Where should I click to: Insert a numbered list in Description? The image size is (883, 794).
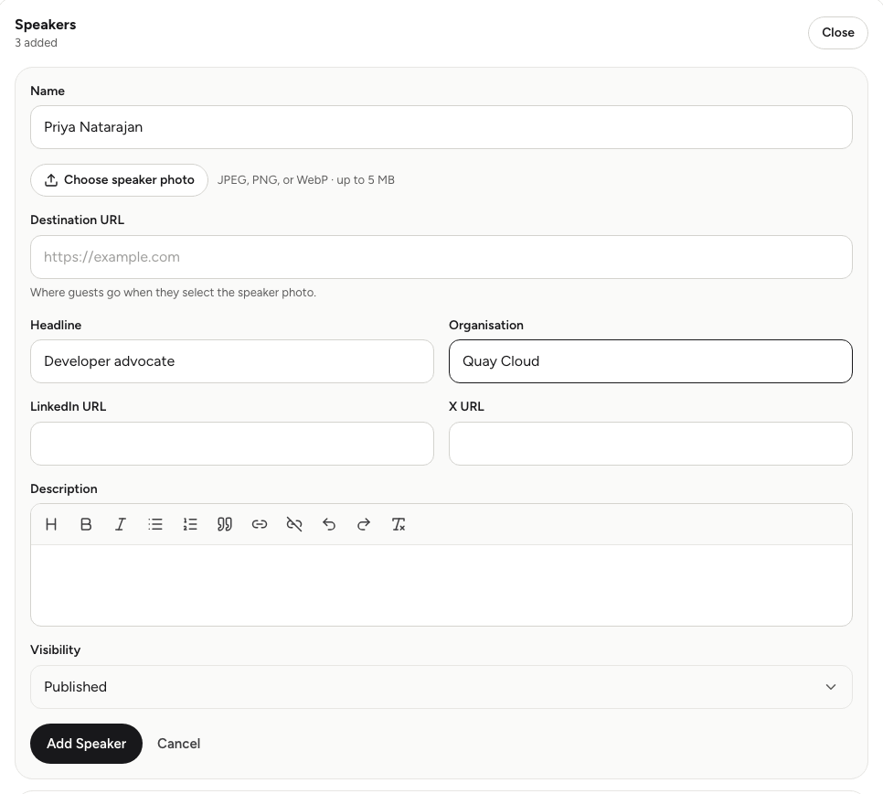(190, 525)
